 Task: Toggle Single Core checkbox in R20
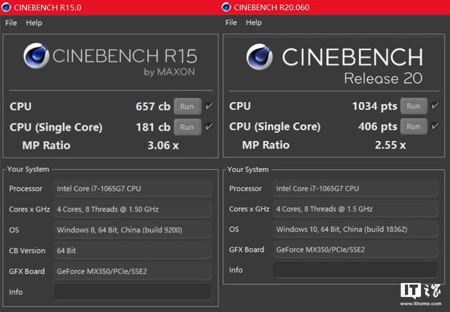[435, 125]
